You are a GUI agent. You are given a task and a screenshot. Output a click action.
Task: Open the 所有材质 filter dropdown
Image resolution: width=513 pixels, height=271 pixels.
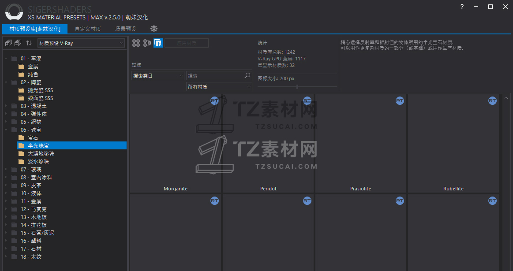point(219,87)
